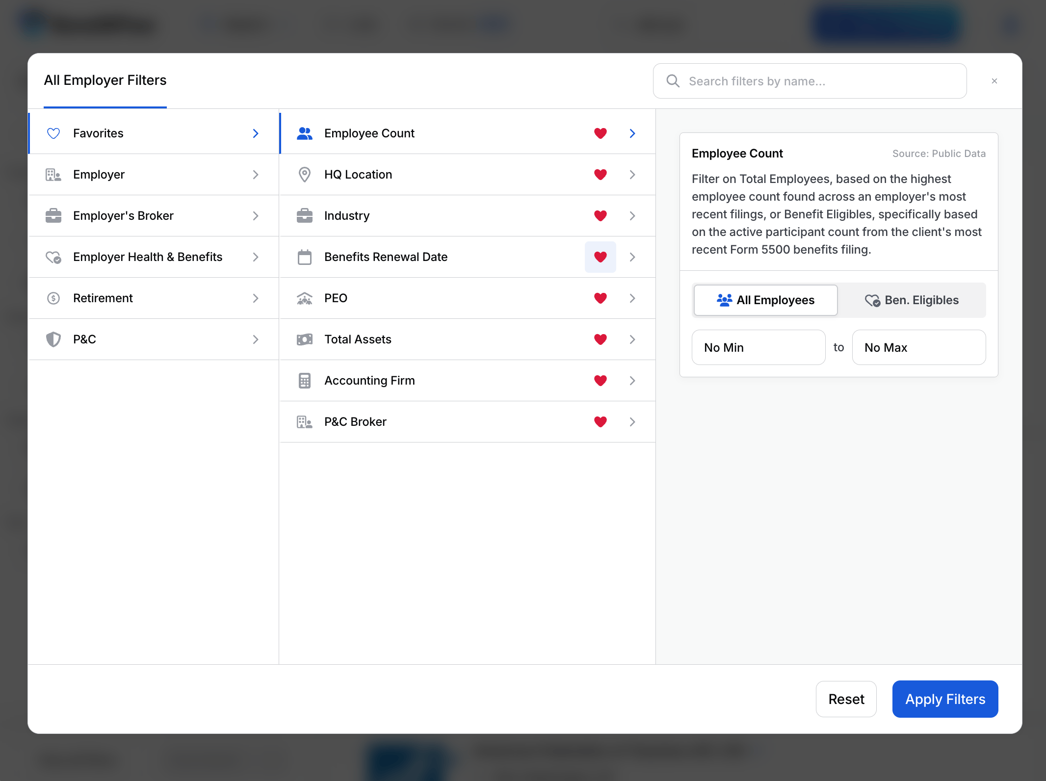Click the Employer's Broker briefcase icon
The image size is (1046, 781).
point(53,216)
